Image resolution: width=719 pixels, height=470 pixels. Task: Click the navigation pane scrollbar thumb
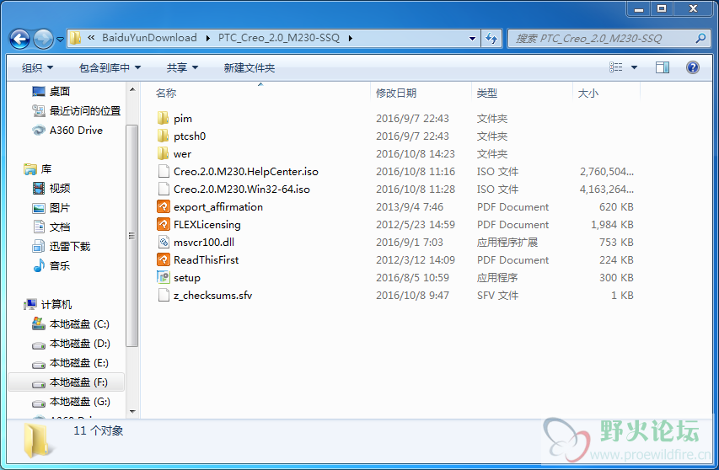[x=132, y=236]
